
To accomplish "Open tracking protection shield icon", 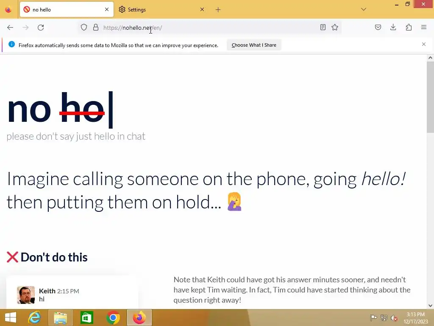I will (x=84, y=28).
